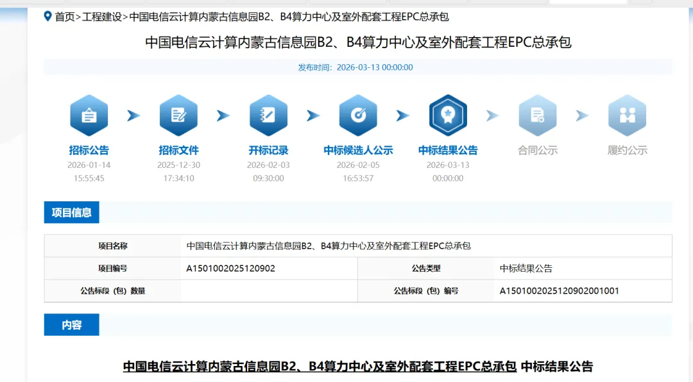
Task: Click the 项目信息 section header
Action: pos(72,212)
